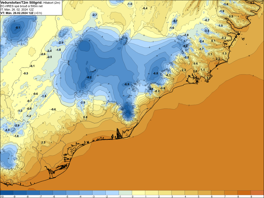Click the dark orange legend swatch between 8 and 9
Screen dimensions: 264x198
pyautogui.click(x=244, y=193)
